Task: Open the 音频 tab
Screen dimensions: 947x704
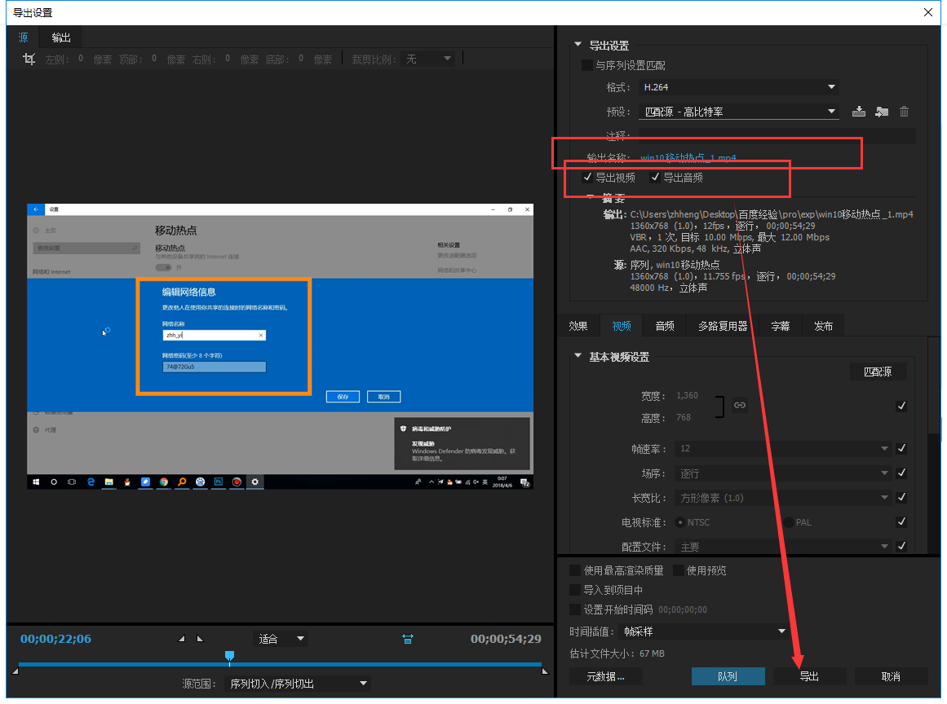Action: tap(665, 326)
